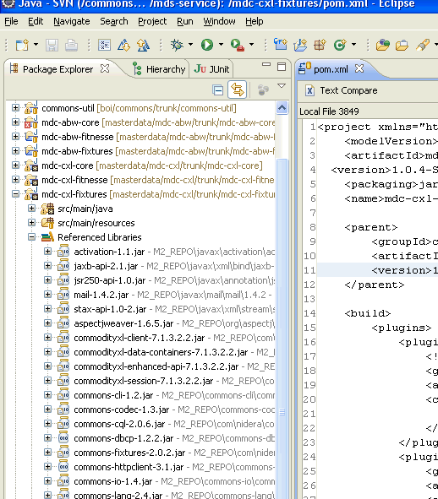Click the External Tools run icon

pyautogui.click(x=238, y=45)
